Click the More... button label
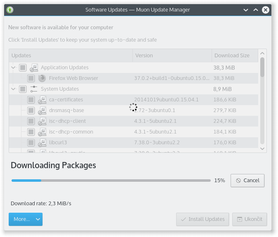 21,219
